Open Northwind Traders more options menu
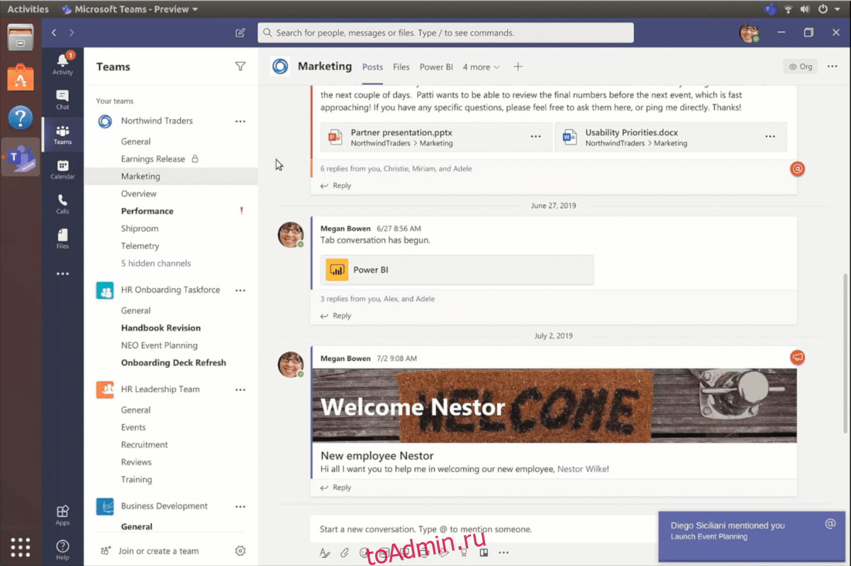The width and height of the screenshot is (851, 566). tap(240, 121)
